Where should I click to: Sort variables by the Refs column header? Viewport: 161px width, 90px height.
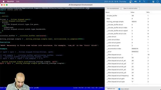coord(148,12)
